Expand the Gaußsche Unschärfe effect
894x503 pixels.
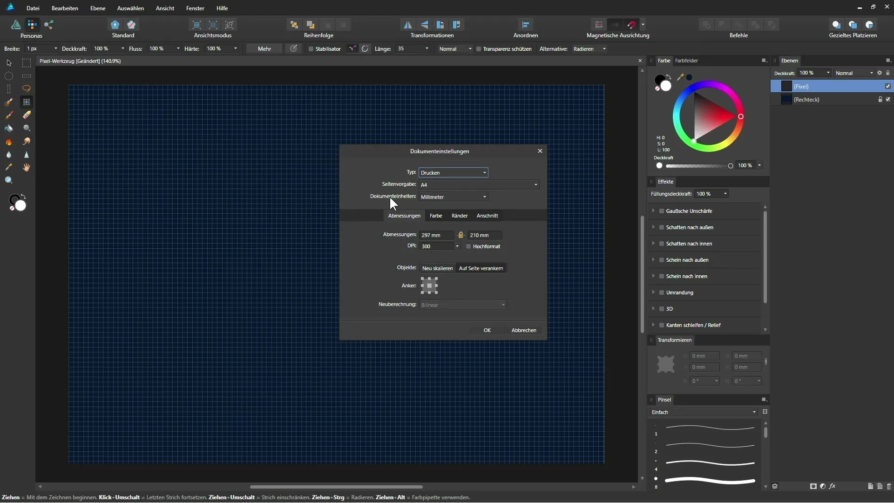[653, 211]
